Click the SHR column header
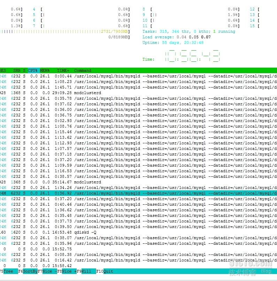 [x=17, y=70]
